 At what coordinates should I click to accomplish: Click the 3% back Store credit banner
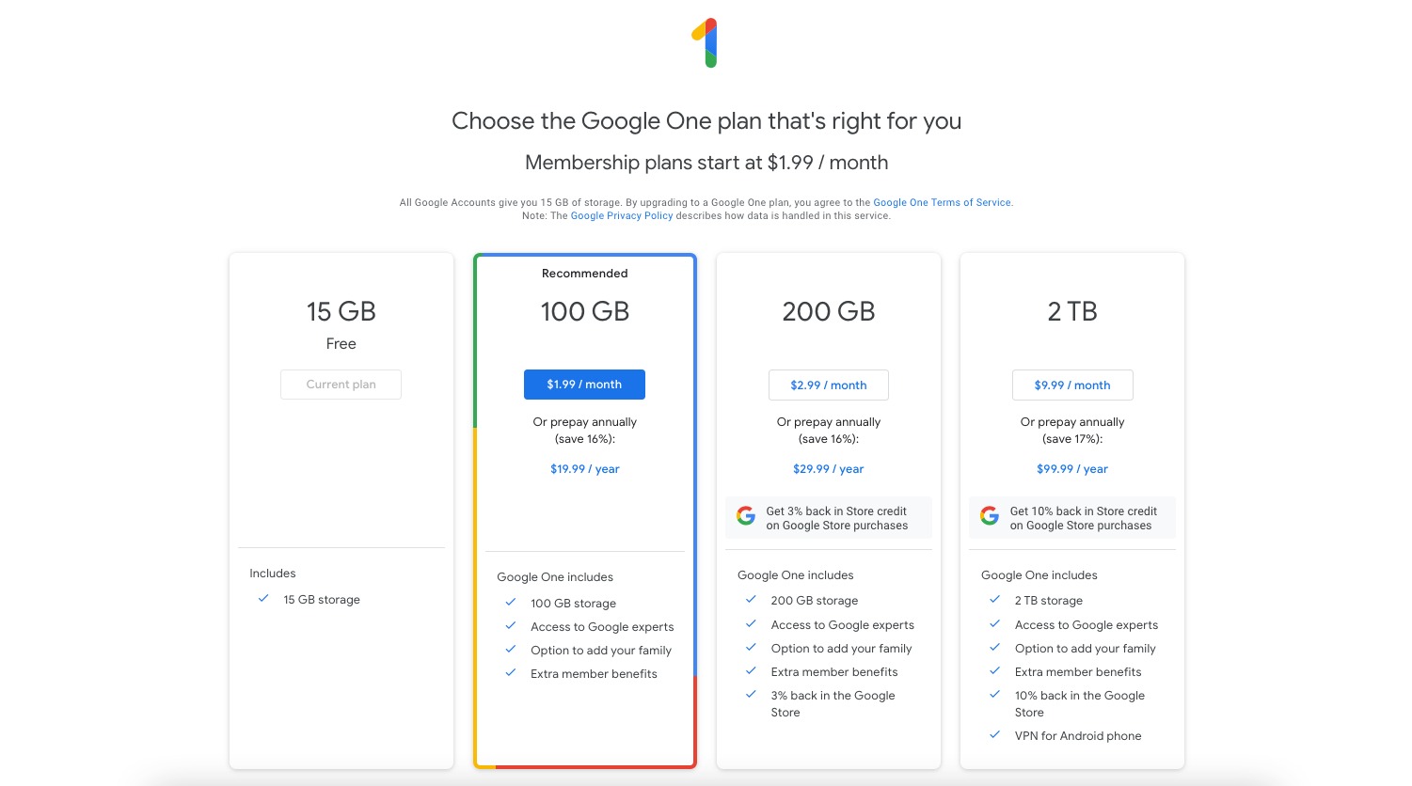pos(829,518)
